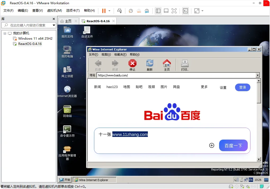
Task: Click the 应用程序管理器 desktop icon
Action: click(67, 153)
